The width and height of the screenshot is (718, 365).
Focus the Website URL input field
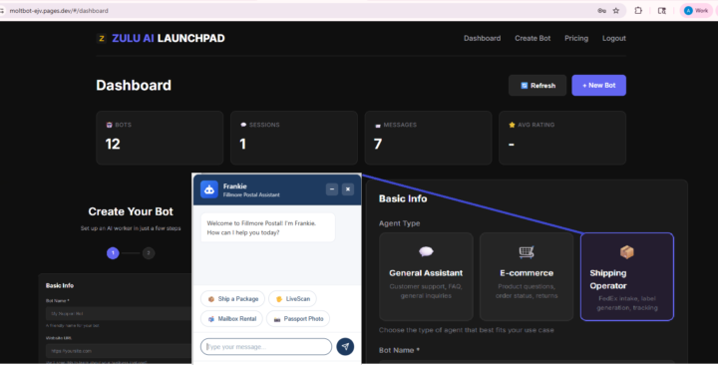pyautogui.click(x=119, y=351)
